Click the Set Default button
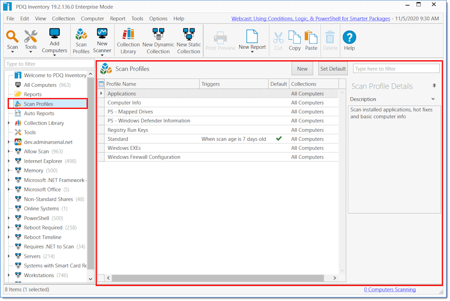450x301 pixels. pos(333,69)
